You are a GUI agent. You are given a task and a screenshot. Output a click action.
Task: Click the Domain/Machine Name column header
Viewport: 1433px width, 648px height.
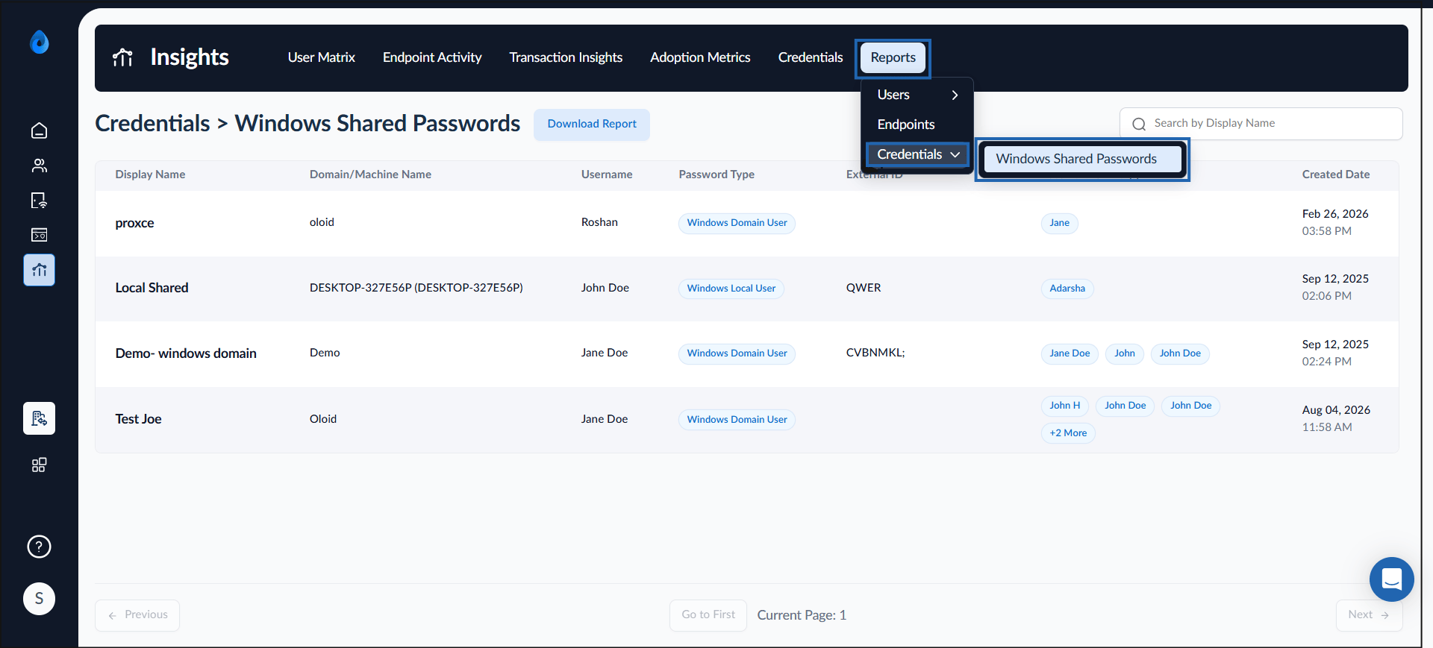(x=370, y=174)
